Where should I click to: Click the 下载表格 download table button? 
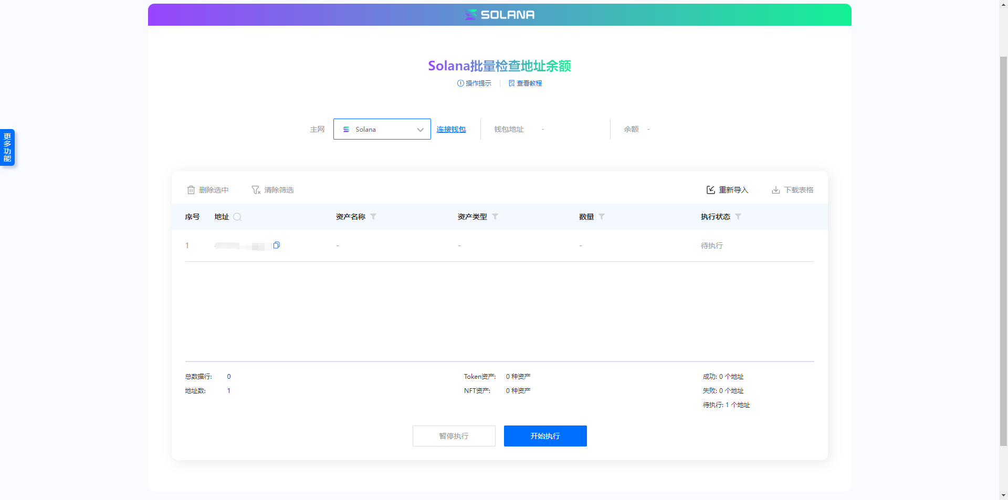(x=792, y=190)
